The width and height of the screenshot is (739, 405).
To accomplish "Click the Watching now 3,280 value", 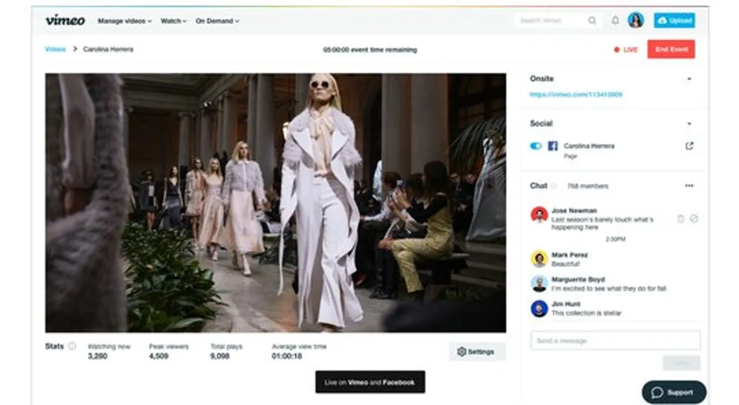I will [x=98, y=356].
